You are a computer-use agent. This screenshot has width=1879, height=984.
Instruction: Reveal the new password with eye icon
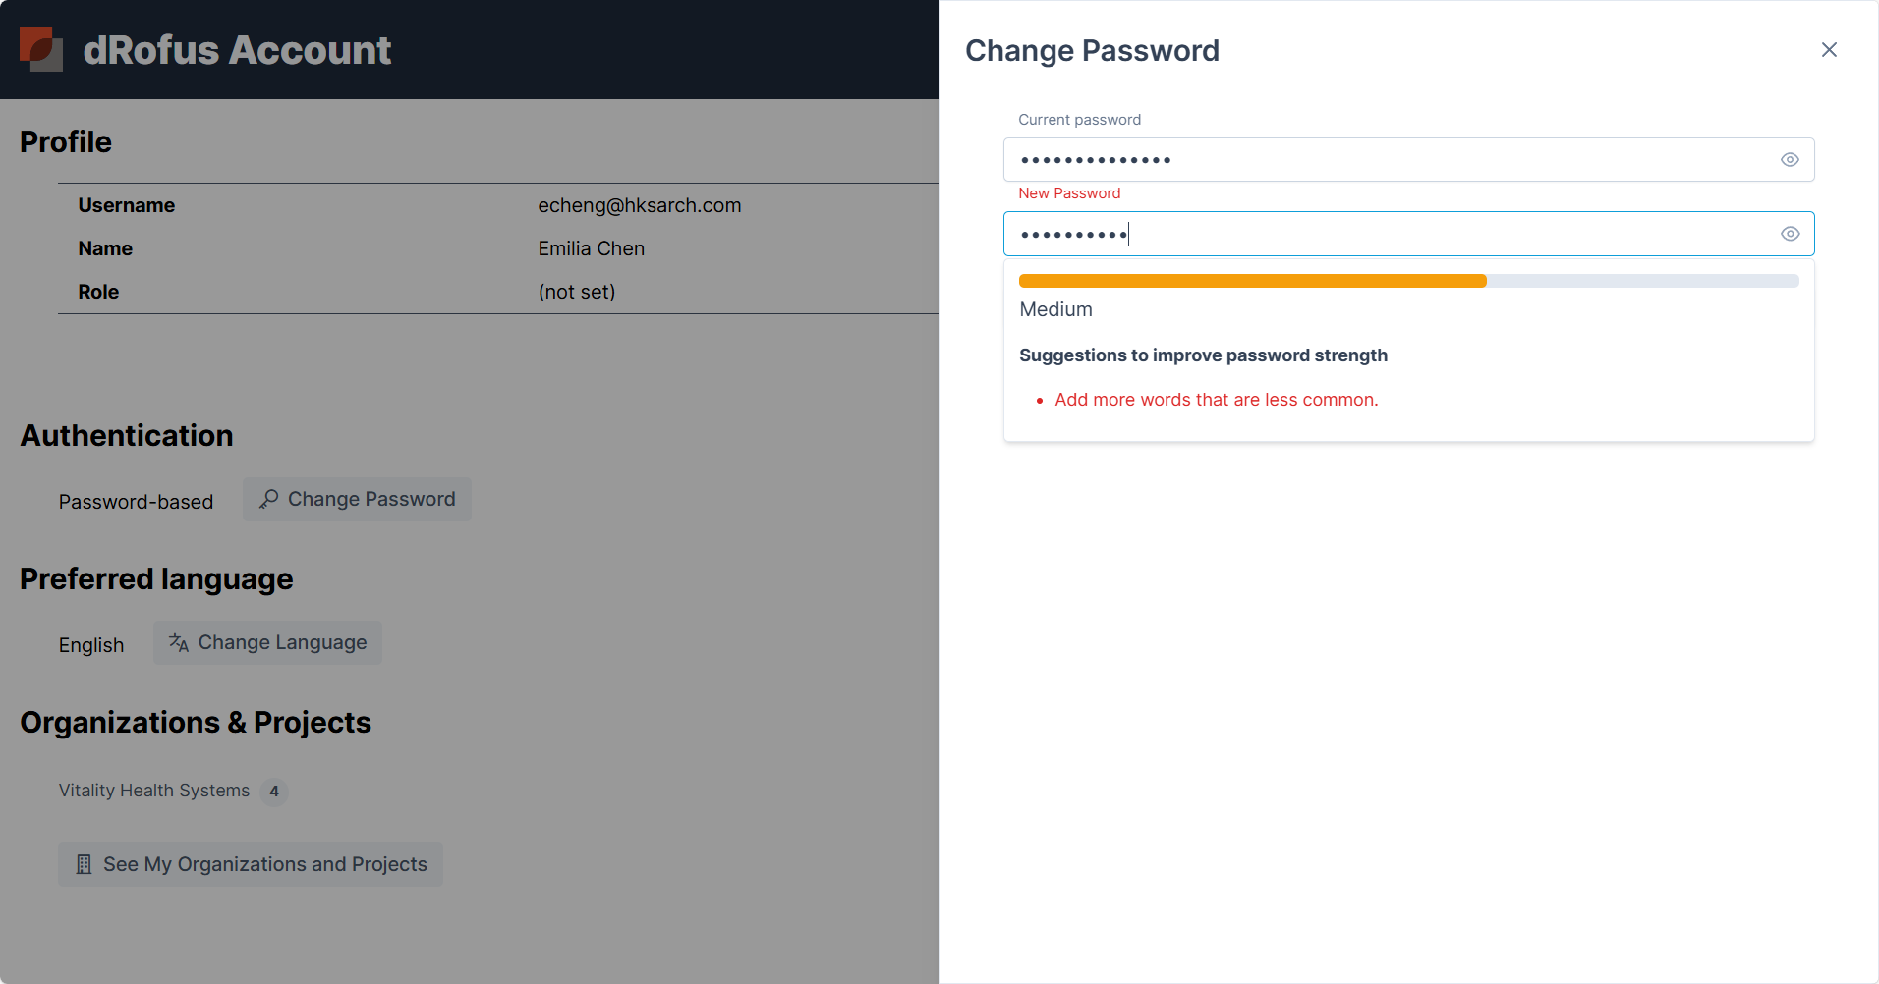1790,234
